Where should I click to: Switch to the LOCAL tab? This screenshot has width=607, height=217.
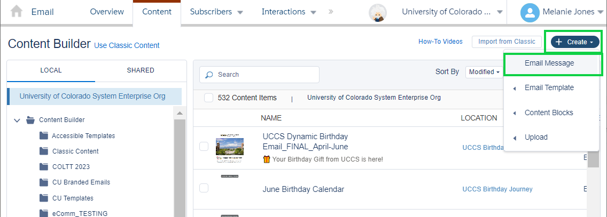click(x=51, y=70)
